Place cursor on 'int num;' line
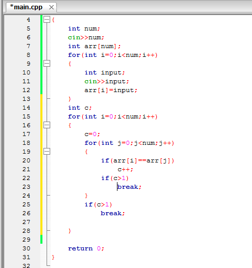 point(84,28)
